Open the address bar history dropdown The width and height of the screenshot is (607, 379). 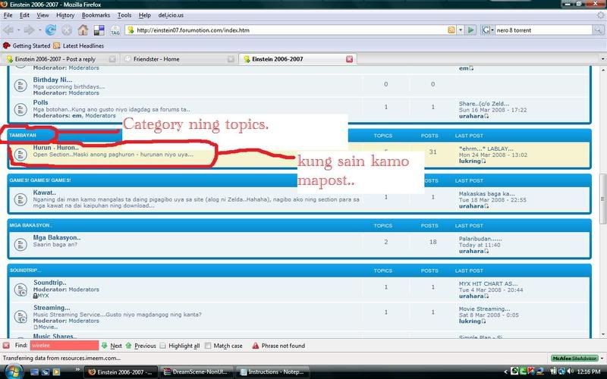461,30
